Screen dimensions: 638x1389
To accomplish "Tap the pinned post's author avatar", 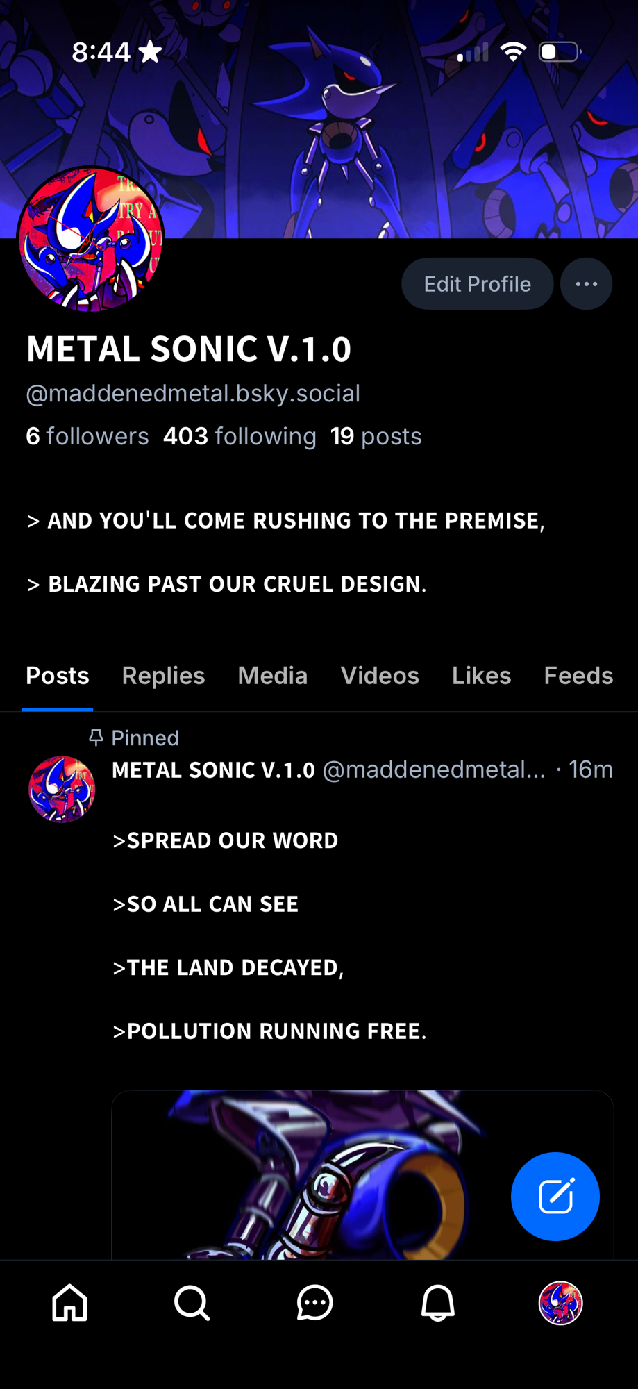I will pos(62,789).
